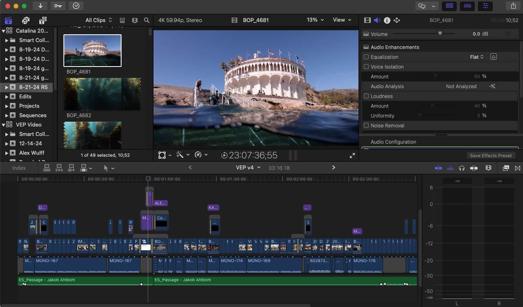Collapse the Catalina library disclosure triangle

4,31
